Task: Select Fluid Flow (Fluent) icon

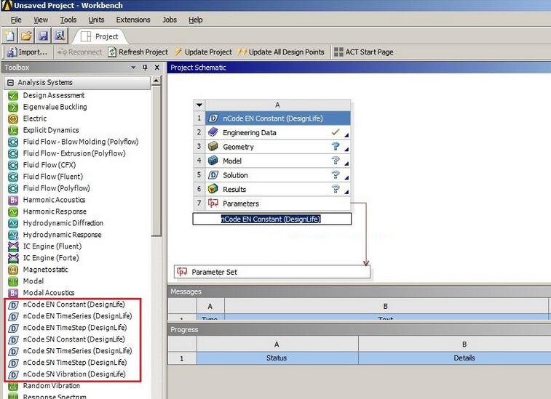Action: click(x=13, y=177)
